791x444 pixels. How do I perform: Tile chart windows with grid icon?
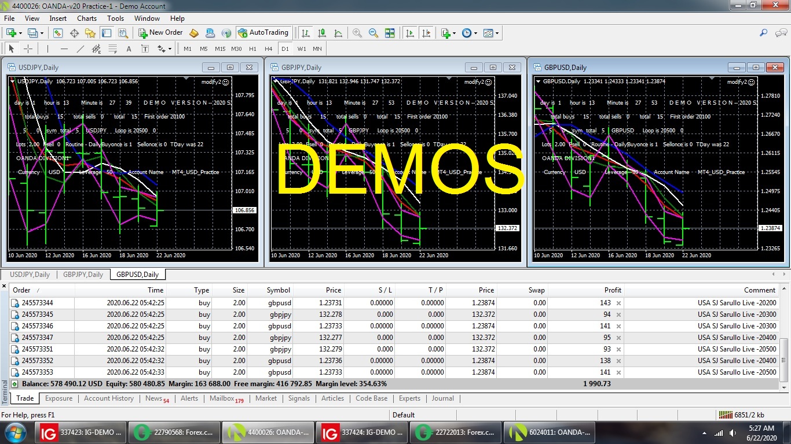(x=390, y=33)
